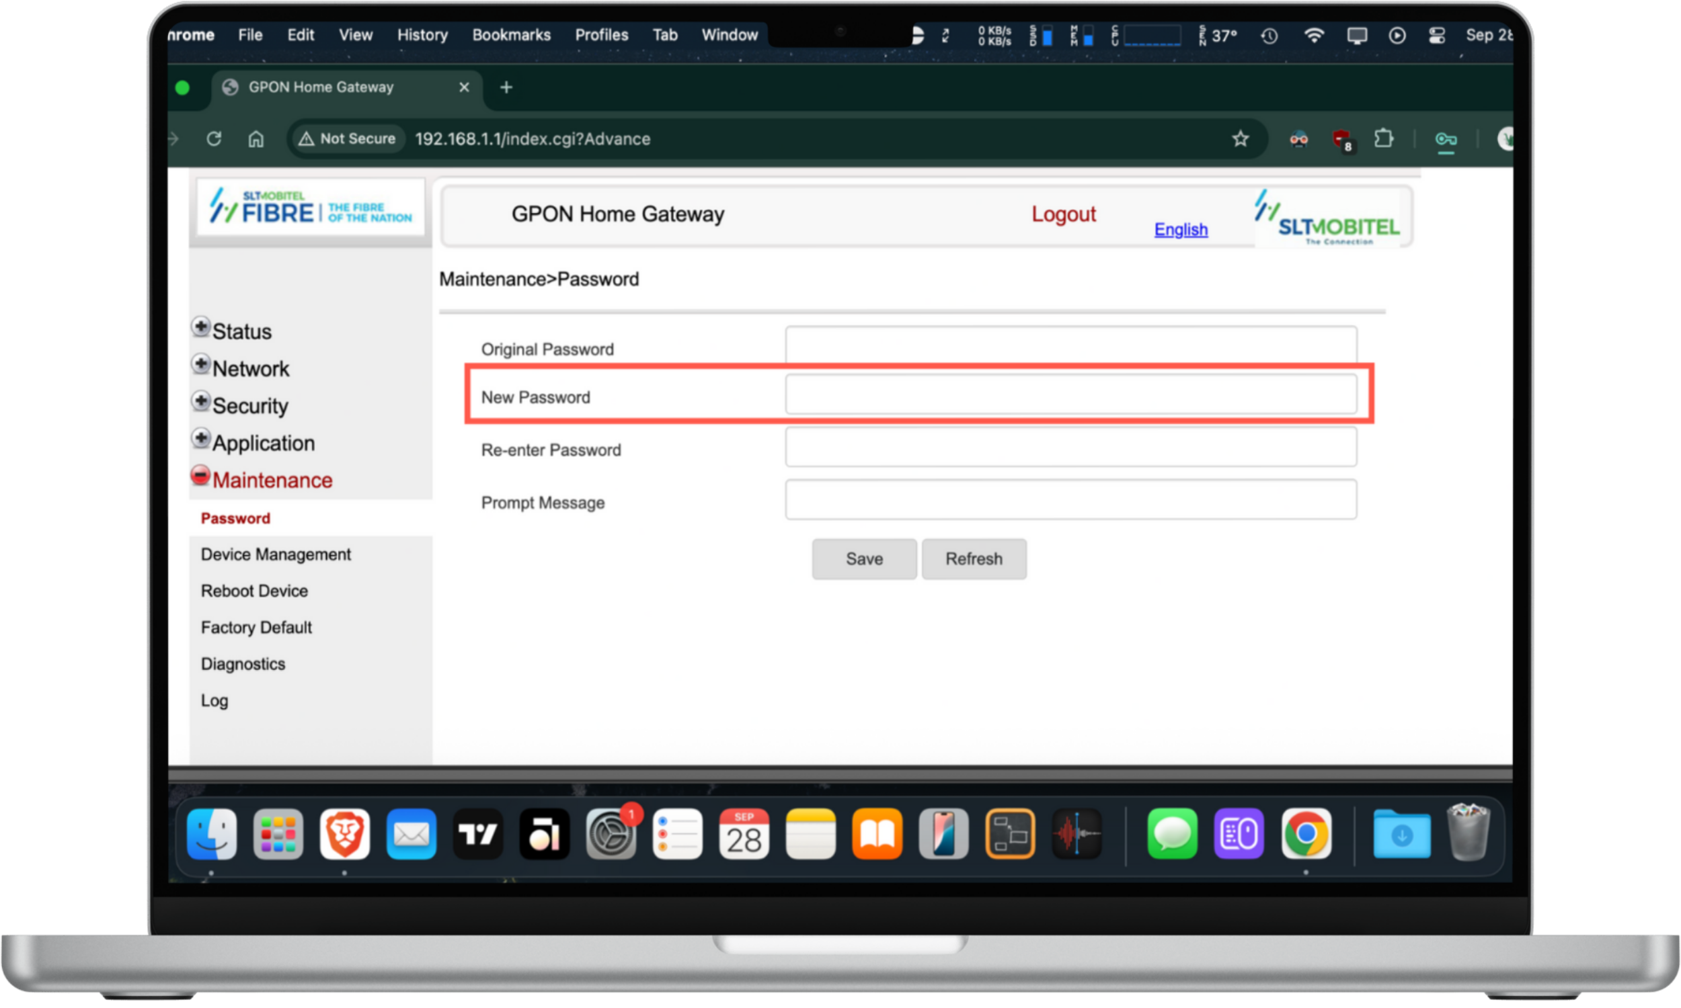Collapse the Maintenance section
The width and height of the screenshot is (1681, 1008).
200,476
